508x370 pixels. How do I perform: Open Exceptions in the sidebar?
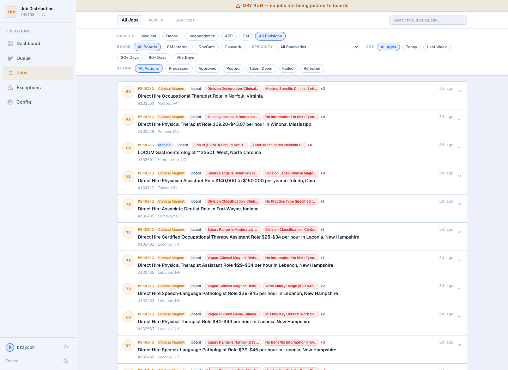click(x=38, y=88)
